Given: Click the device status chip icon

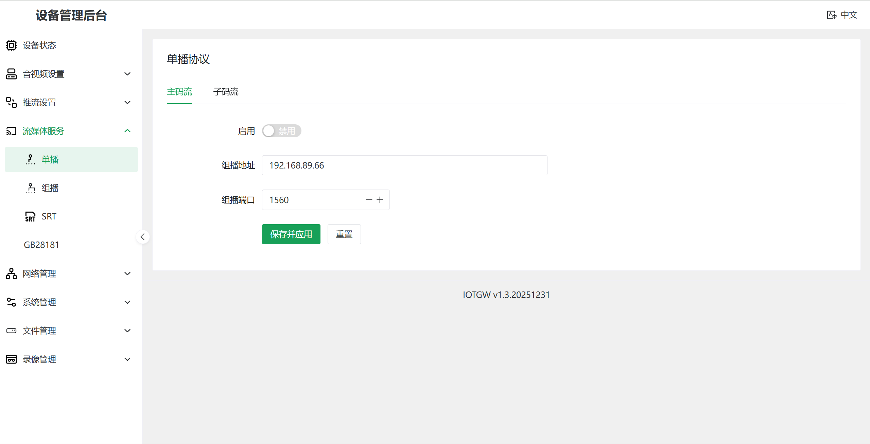Looking at the screenshot, I should click(x=11, y=45).
